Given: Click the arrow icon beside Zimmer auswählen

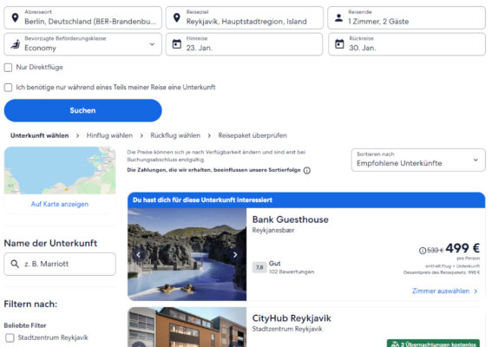Looking at the screenshot, I should click(476, 291).
